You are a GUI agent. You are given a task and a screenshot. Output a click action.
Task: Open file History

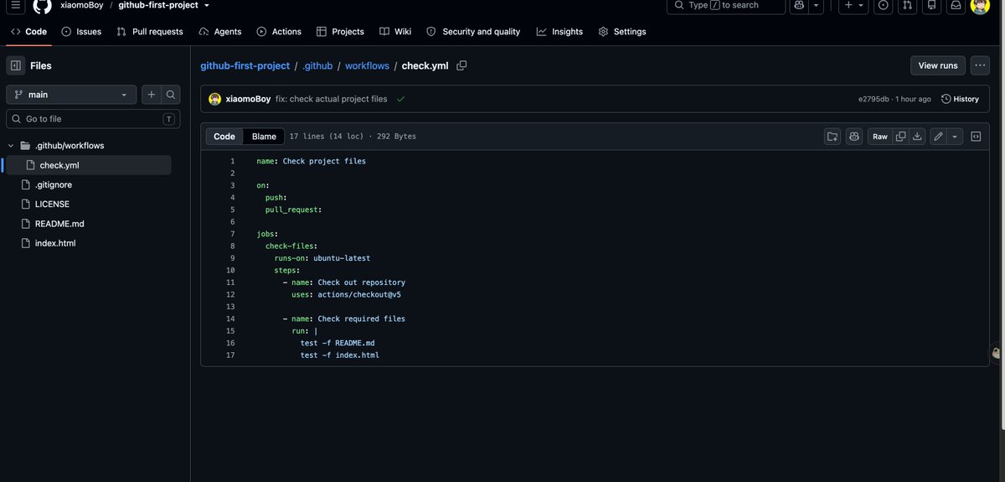pyautogui.click(x=960, y=99)
